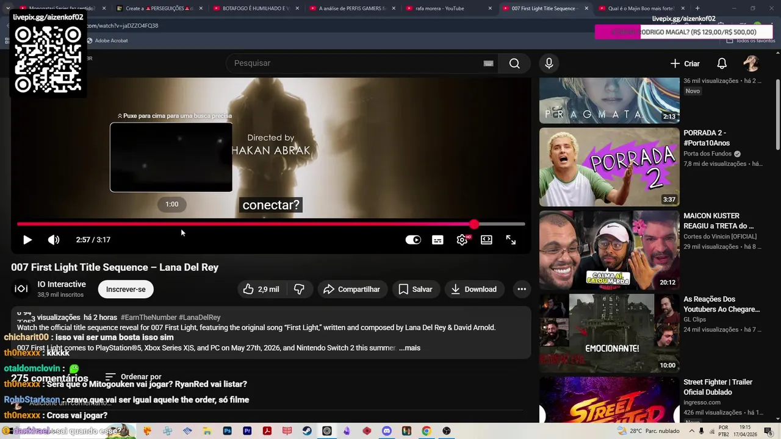Click the browser address bar URL
Image resolution: width=781 pixels, height=439 pixels.
tap(122, 26)
